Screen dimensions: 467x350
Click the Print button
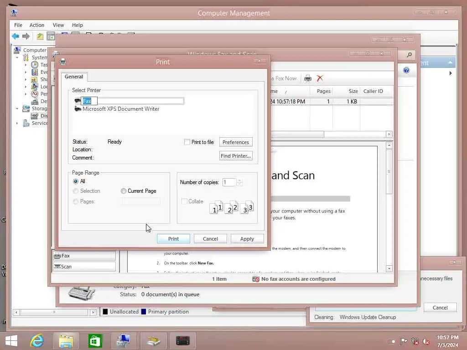tap(173, 239)
